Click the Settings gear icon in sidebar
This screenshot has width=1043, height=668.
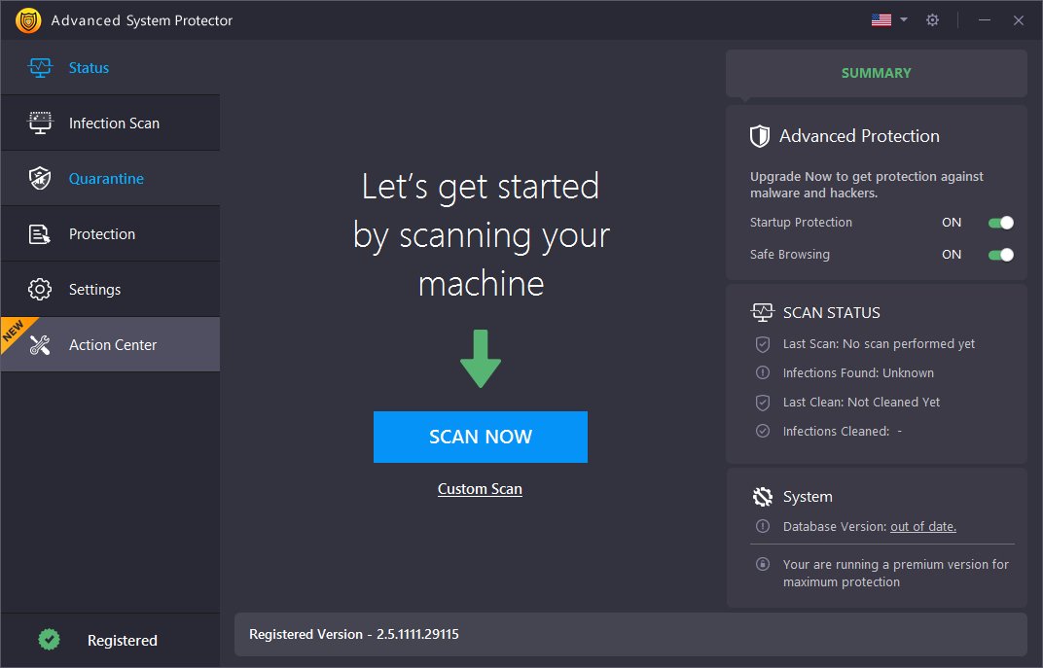point(40,290)
